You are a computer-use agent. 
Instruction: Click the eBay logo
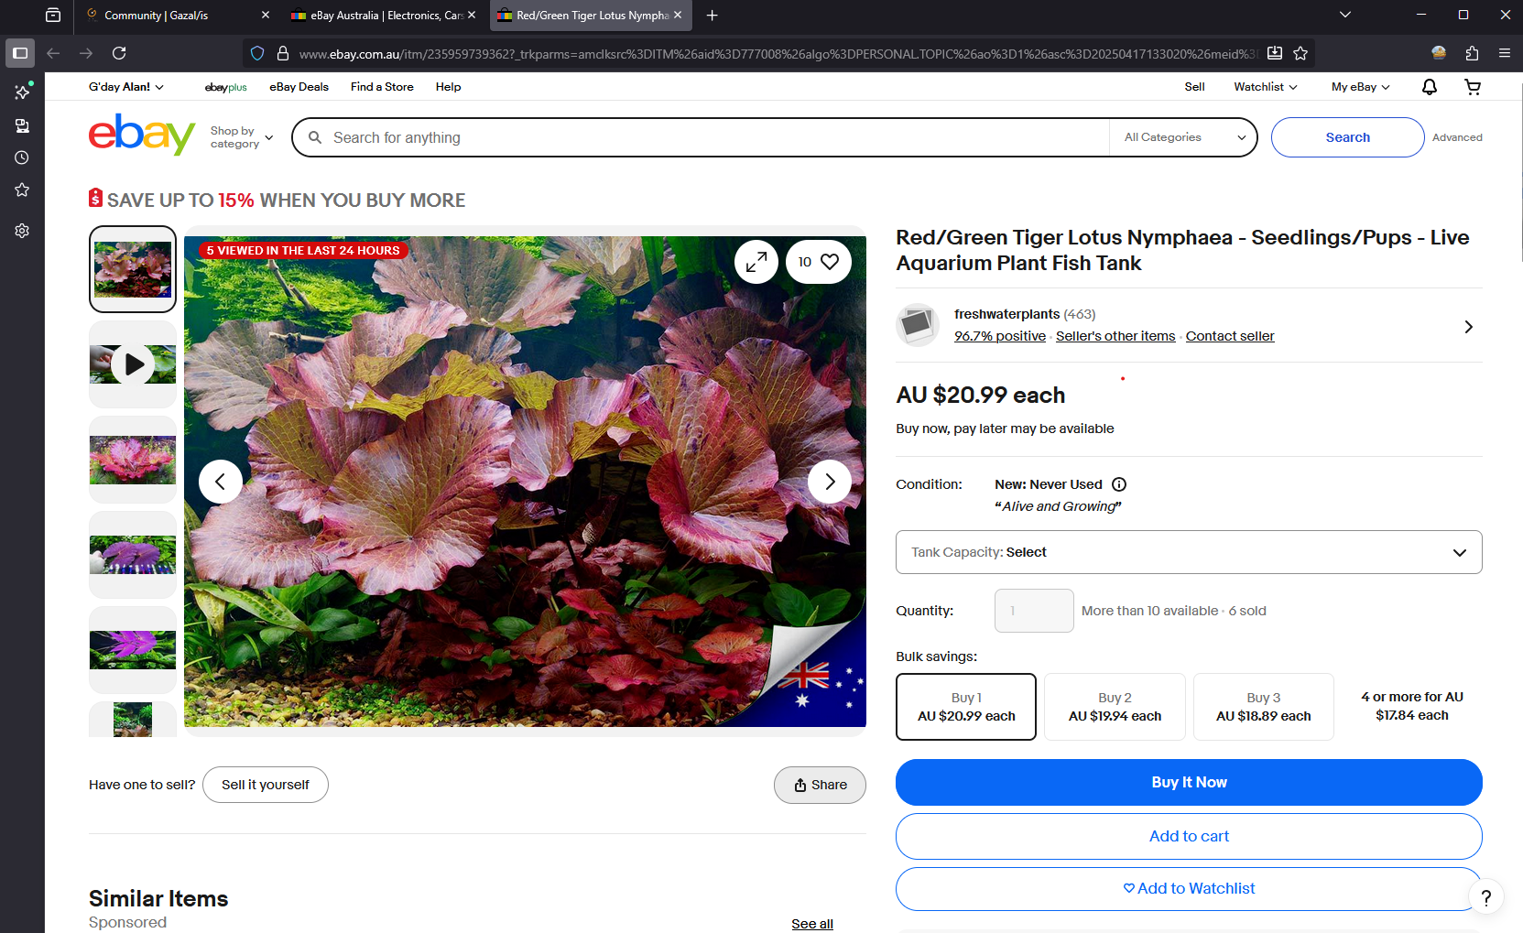142,136
